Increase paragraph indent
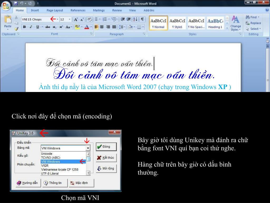Viewport: 270px width, 203px height. (129, 19)
